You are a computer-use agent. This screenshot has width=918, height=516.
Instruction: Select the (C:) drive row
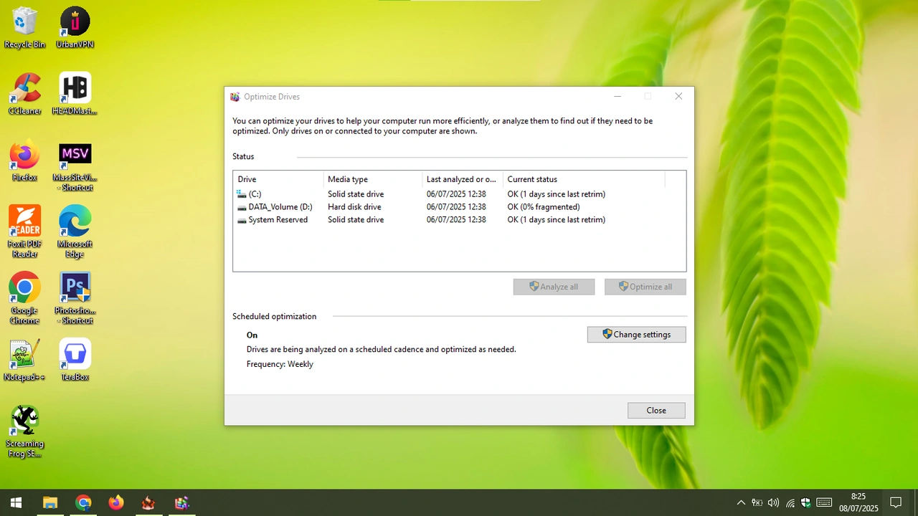point(255,194)
